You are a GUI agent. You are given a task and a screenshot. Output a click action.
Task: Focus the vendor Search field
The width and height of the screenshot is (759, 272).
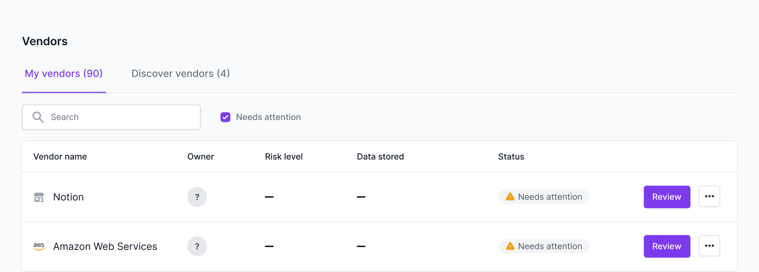point(111,117)
